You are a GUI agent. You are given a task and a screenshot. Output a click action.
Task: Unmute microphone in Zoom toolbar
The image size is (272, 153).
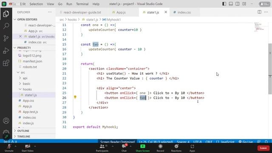click(x=9, y=148)
